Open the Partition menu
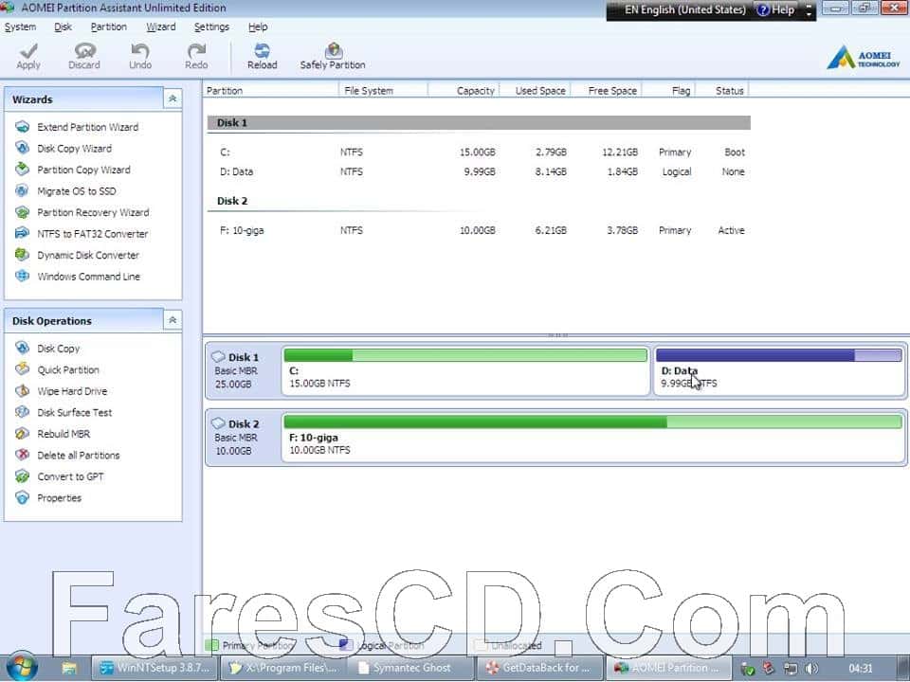 point(108,27)
